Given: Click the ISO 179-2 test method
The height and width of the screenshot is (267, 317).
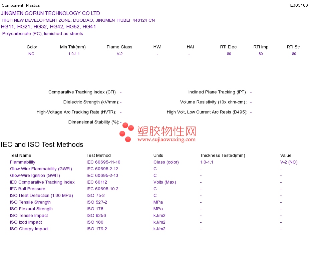Looking at the screenshot, I should coord(97,229).
